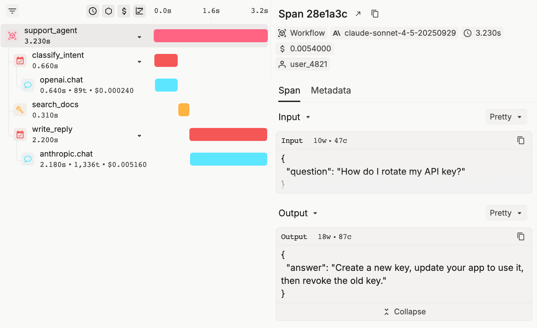
Task: Click the Collapse button under Output
Action: (x=404, y=312)
